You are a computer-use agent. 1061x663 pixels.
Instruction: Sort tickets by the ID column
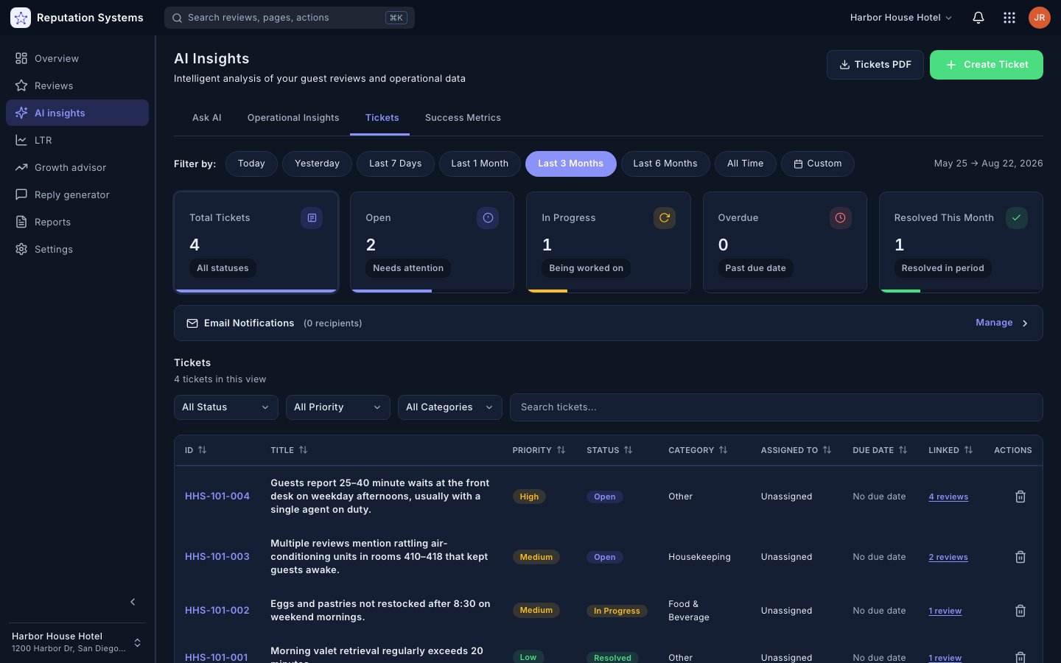(196, 450)
